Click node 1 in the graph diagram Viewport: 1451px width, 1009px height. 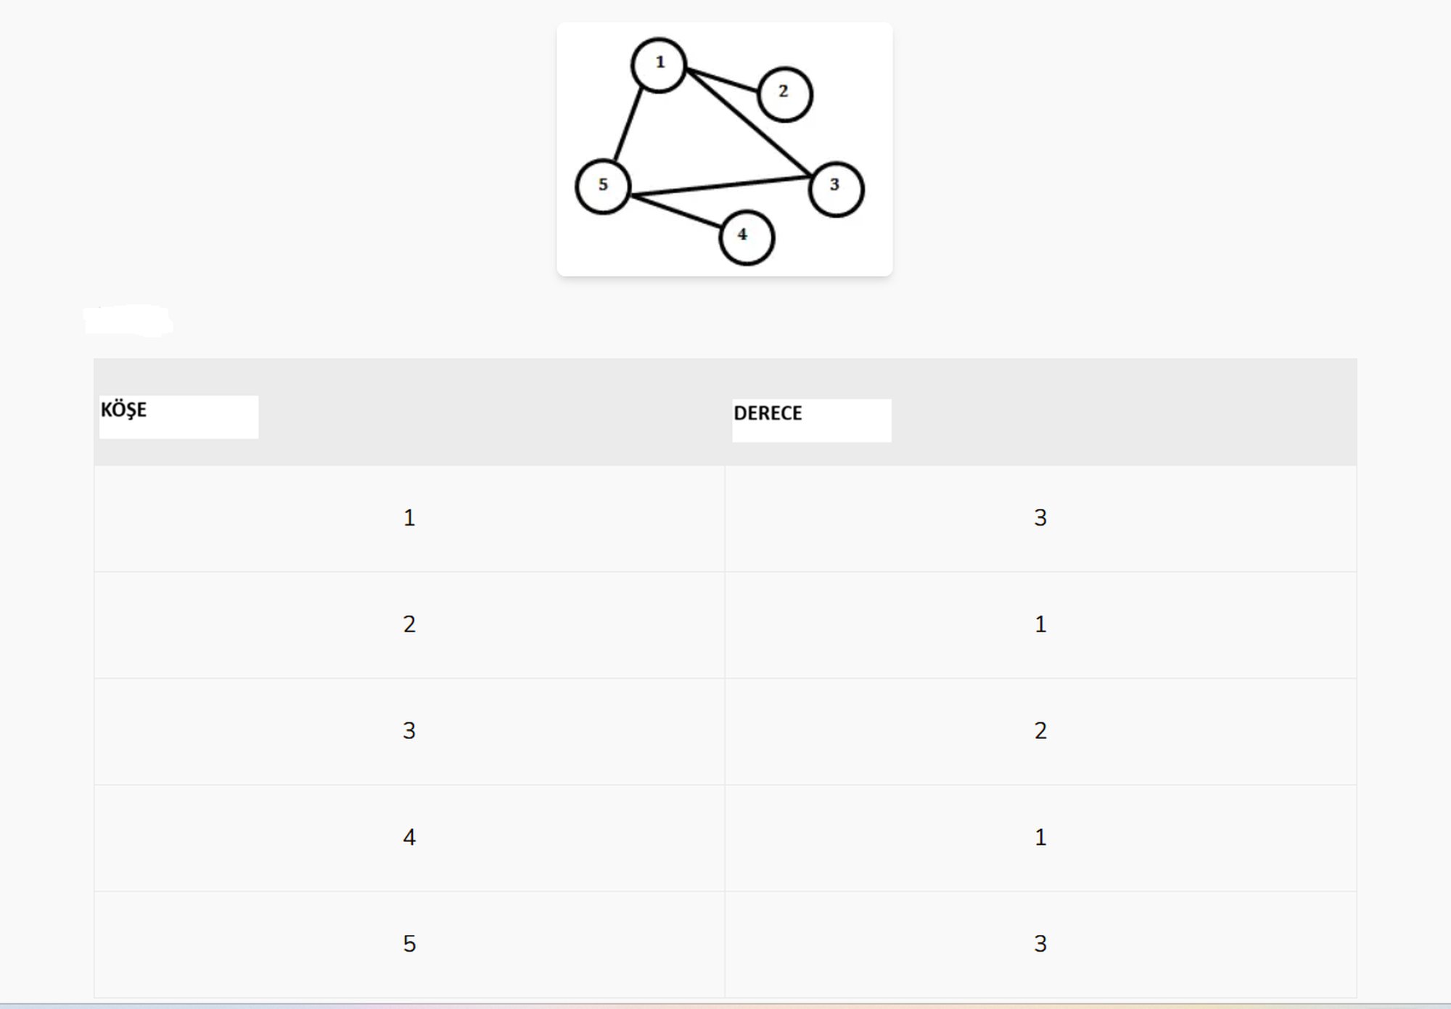[x=659, y=65]
